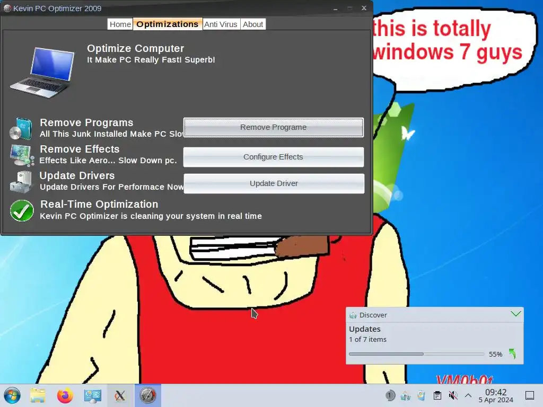The image size is (543, 407).
Task: Open the Anti Virus tab
Action: [221, 24]
